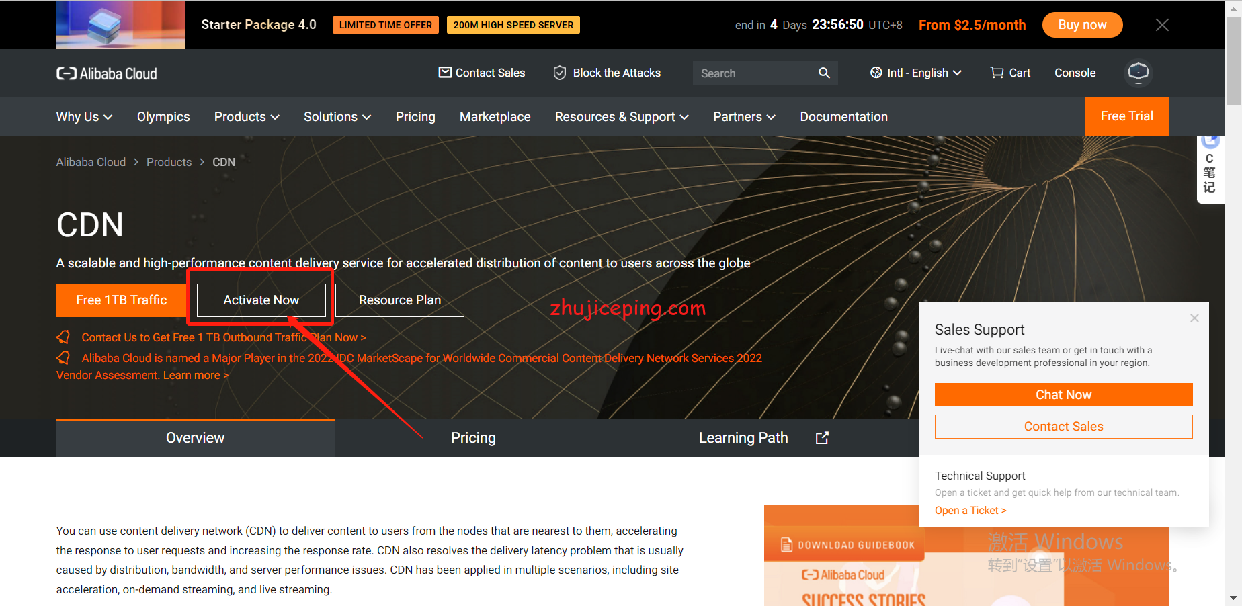The image size is (1242, 606).
Task: Click the globe language icon
Action: (x=876, y=73)
